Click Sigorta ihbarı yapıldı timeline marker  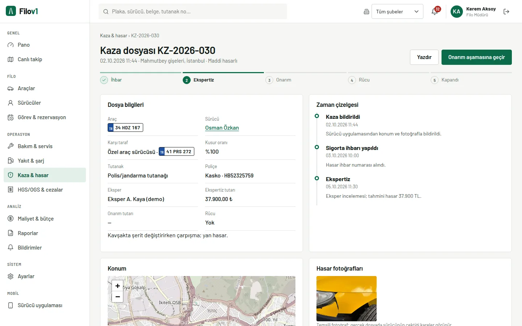(x=317, y=147)
